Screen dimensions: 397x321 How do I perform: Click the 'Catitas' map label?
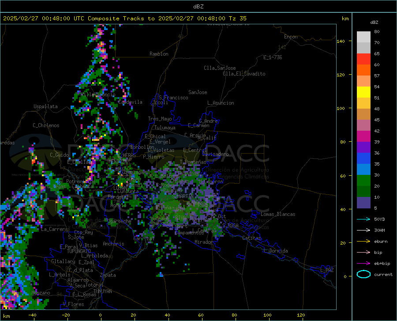tap(251, 238)
